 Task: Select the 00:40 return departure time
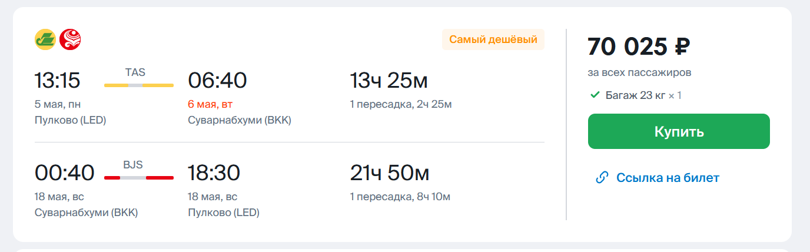click(65, 173)
